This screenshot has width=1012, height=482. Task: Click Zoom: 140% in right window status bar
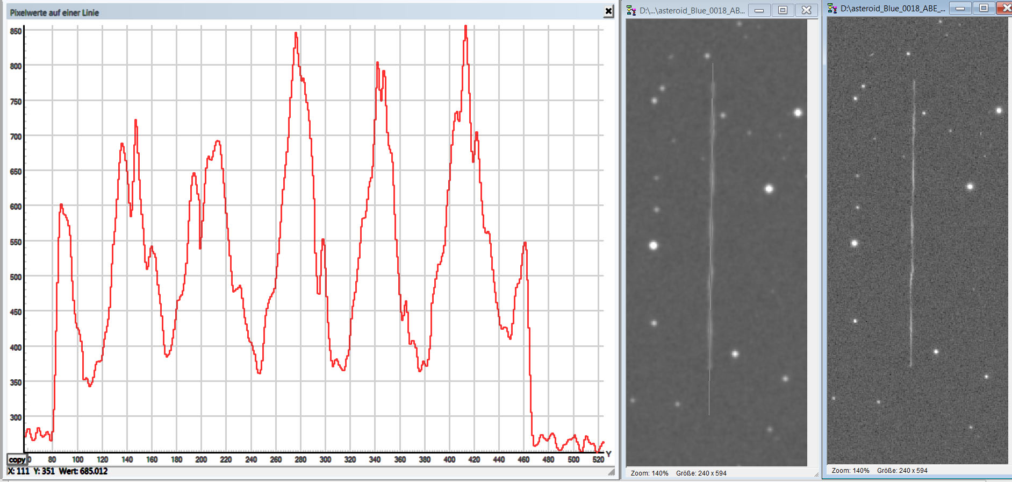pyautogui.click(x=850, y=471)
